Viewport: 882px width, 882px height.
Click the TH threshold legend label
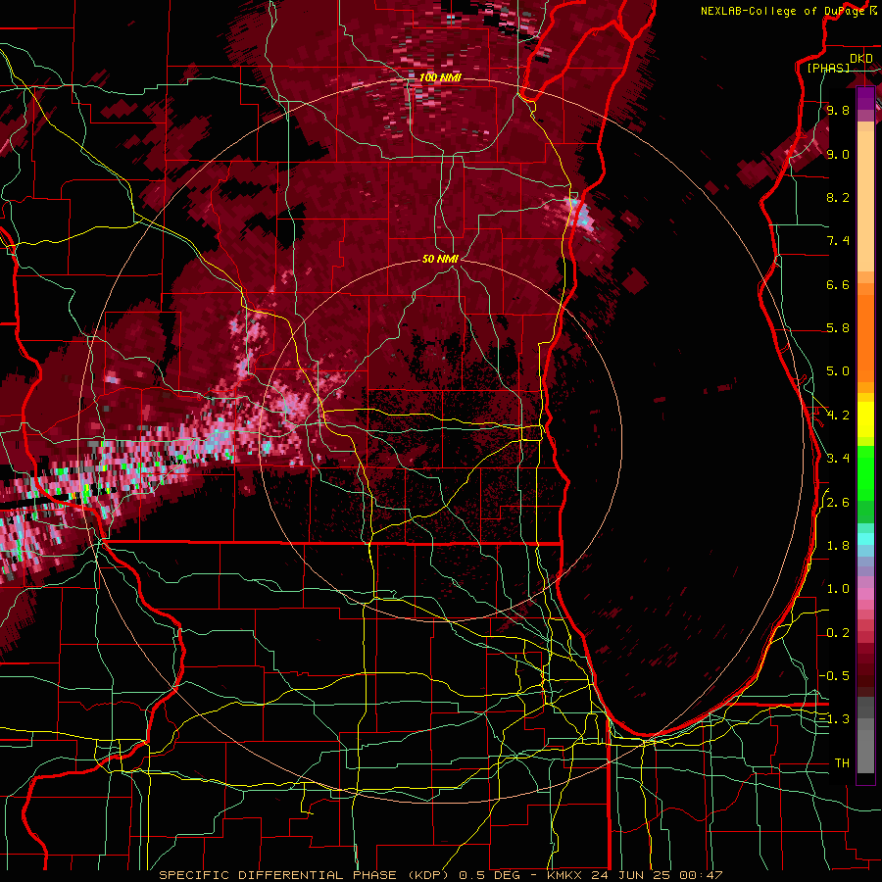tap(842, 763)
